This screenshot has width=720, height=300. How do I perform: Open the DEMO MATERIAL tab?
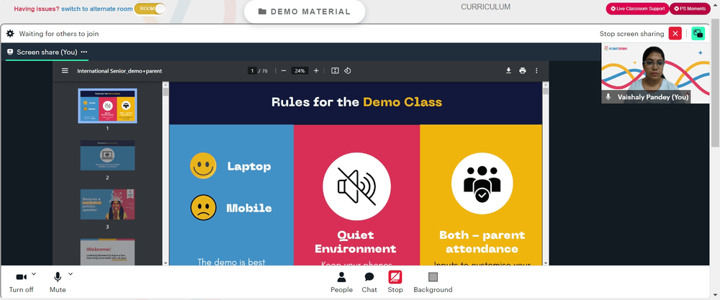point(305,12)
